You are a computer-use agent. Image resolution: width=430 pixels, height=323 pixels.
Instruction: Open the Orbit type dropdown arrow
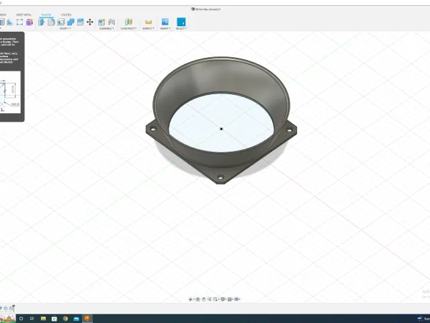194,299
